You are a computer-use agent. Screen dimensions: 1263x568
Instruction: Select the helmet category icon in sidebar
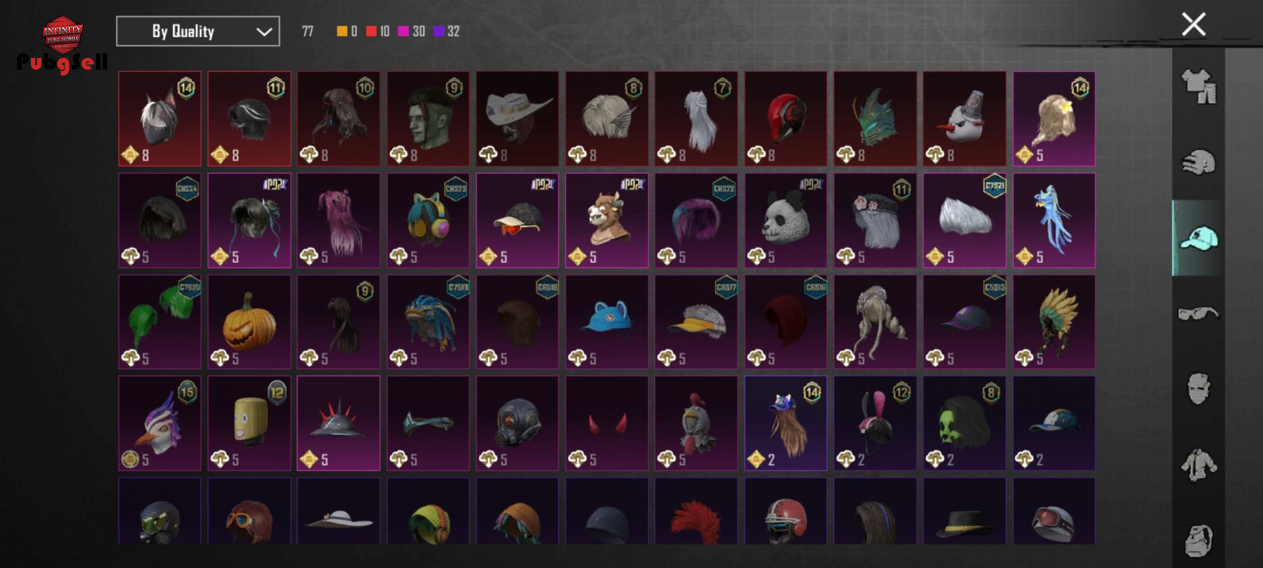[x=1199, y=162]
